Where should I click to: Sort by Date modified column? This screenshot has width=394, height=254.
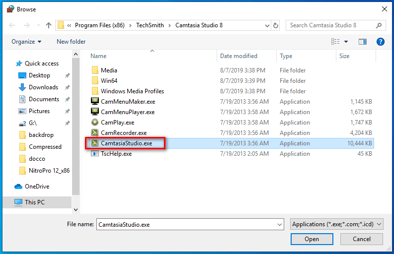point(238,56)
